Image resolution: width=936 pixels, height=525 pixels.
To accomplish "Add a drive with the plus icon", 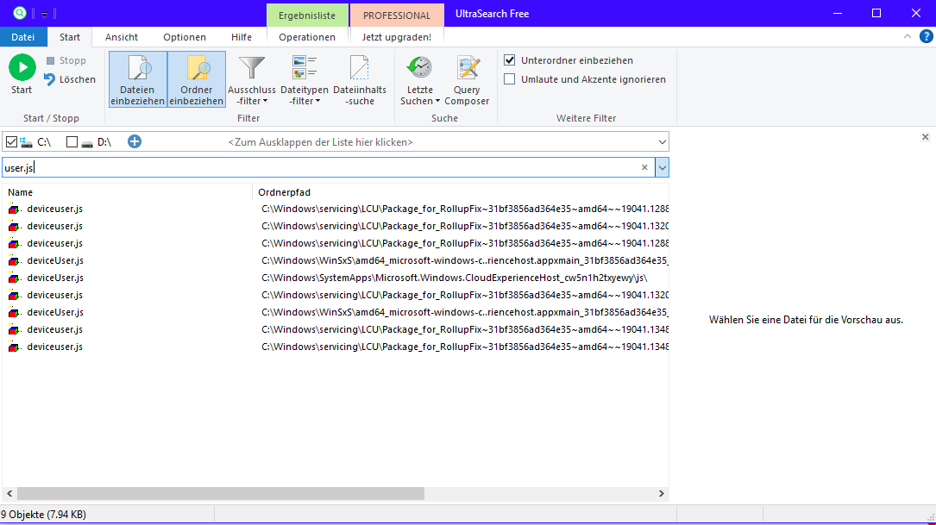I will pos(135,141).
